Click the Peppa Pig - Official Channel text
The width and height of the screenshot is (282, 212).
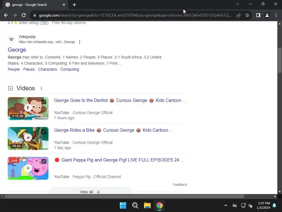[x=97, y=177]
